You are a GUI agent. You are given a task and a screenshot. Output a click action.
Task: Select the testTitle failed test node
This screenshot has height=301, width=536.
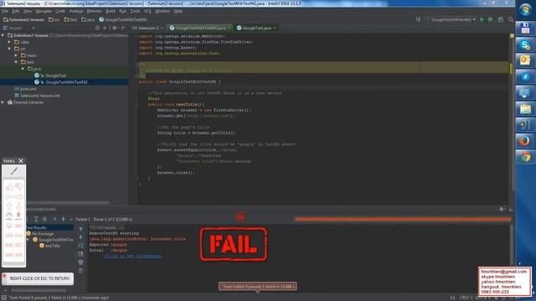click(x=49, y=246)
